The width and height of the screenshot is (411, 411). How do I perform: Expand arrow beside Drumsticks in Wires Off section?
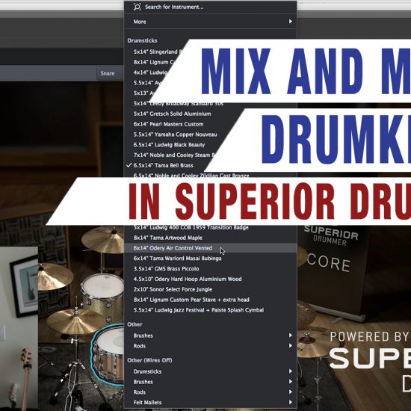coord(291,371)
